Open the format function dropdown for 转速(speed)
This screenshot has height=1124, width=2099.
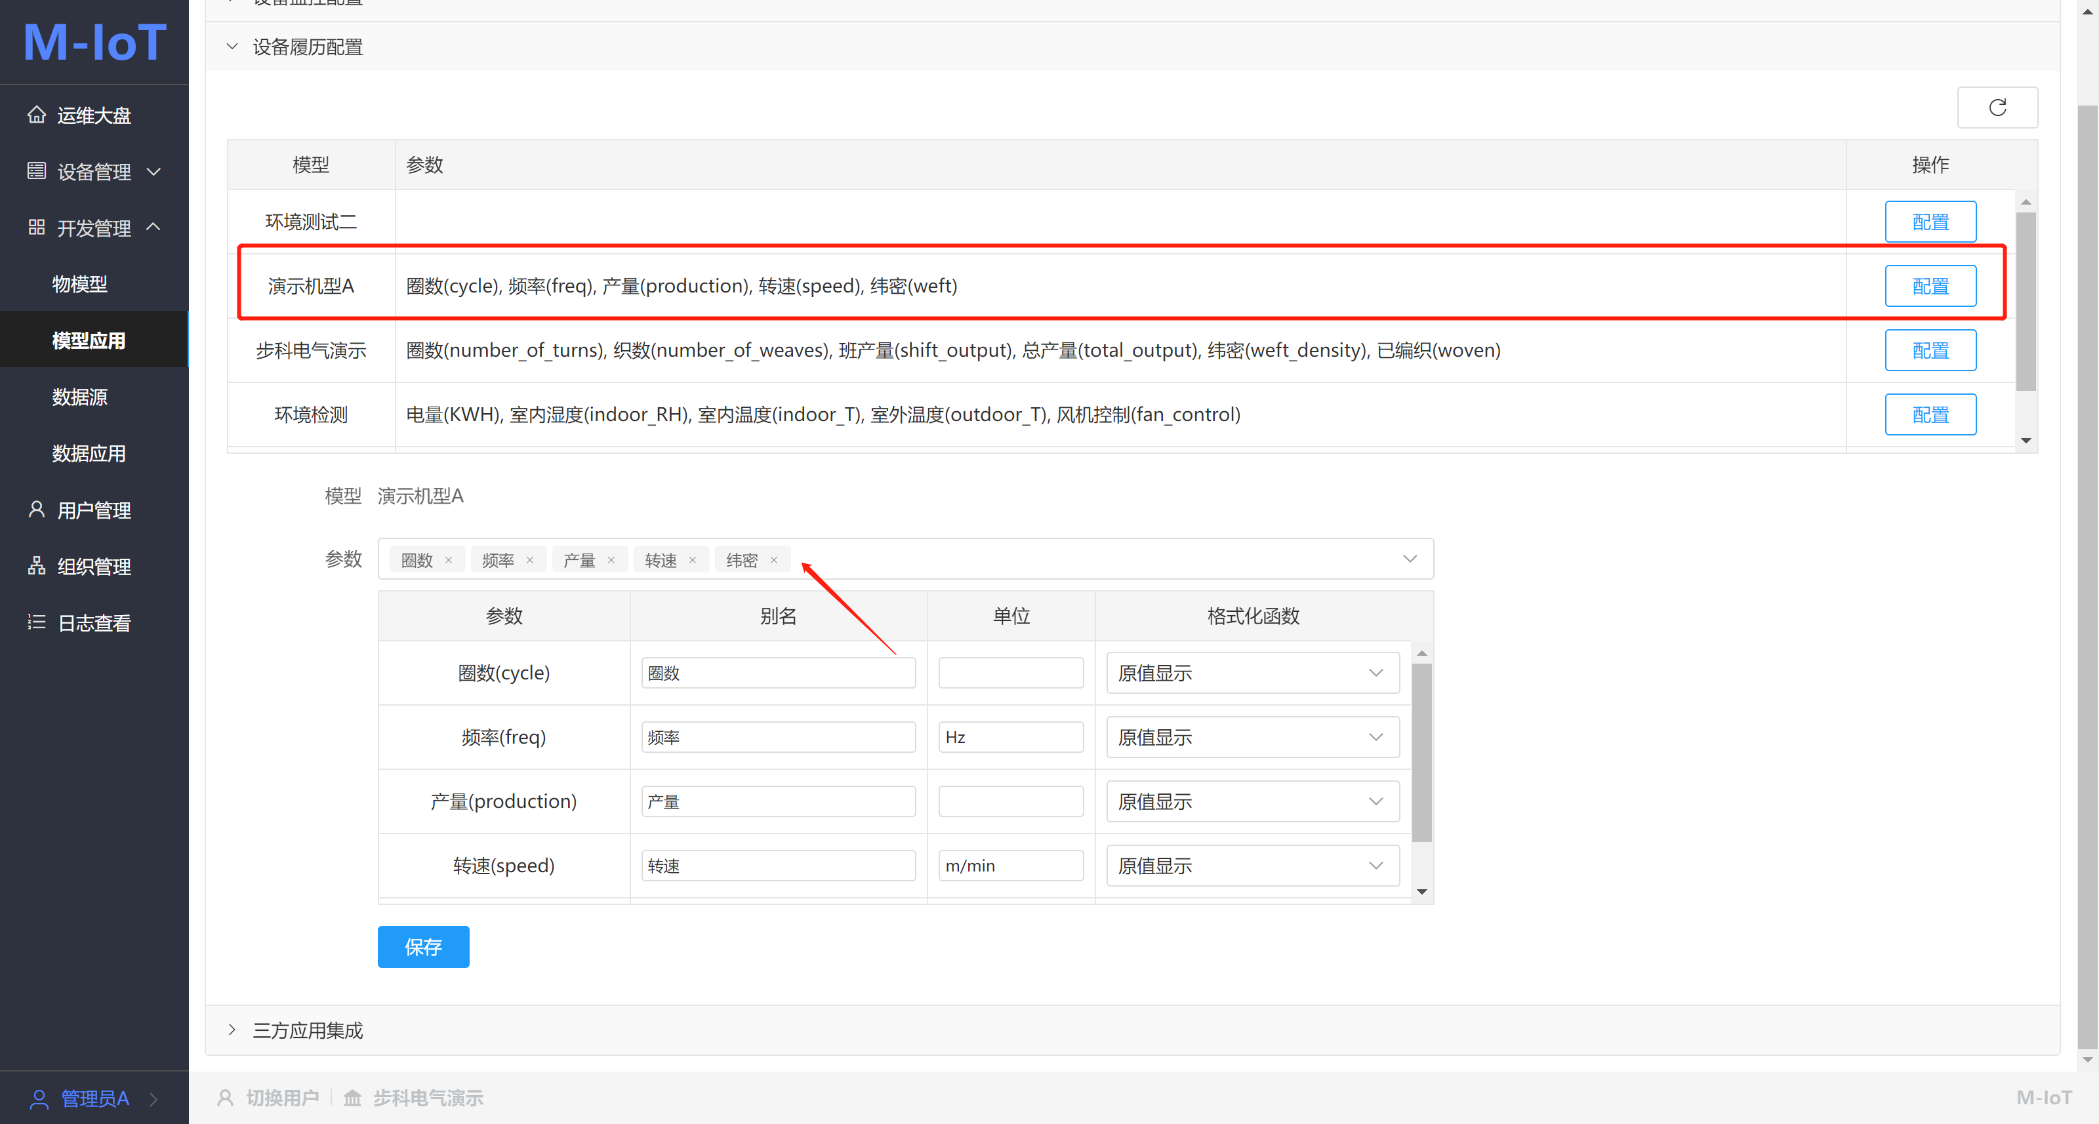click(1376, 866)
